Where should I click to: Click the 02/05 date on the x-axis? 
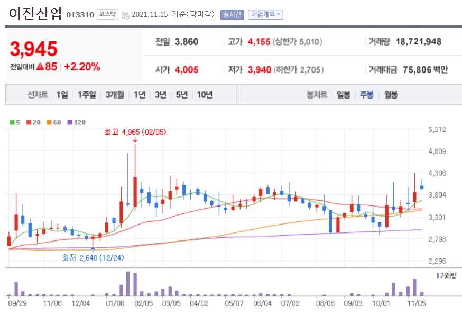[x=144, y=303]
